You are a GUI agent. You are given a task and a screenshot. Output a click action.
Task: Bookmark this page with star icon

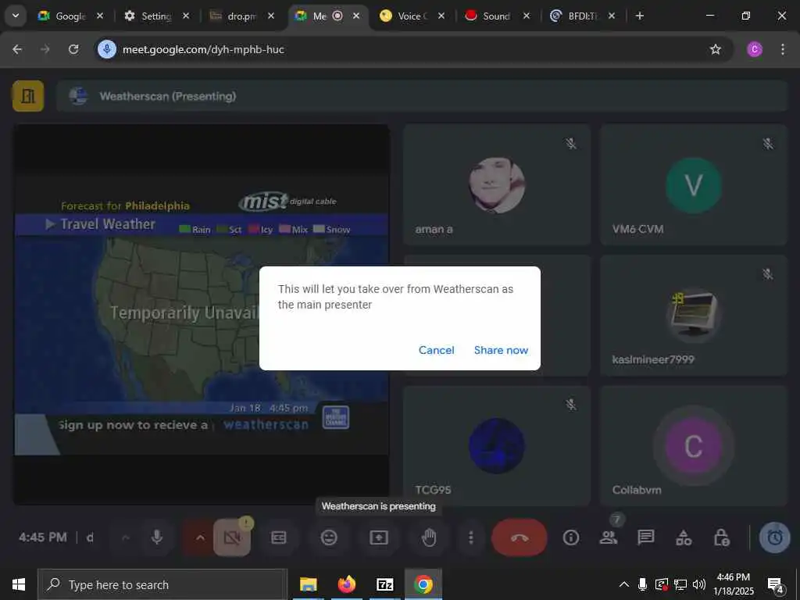pyautogui.click(x=716, y=49)
